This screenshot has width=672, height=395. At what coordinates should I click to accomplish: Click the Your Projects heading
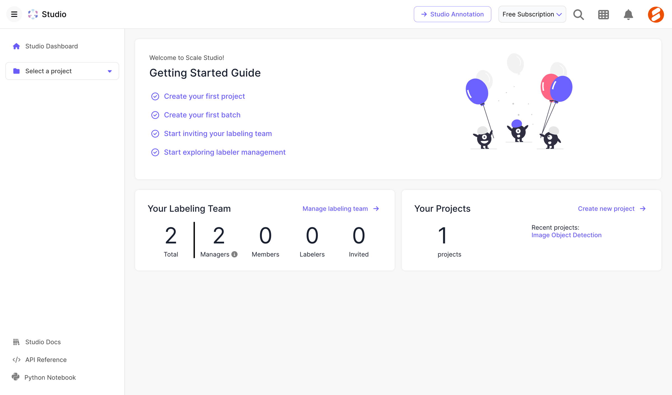pyautogui.click(x=442, y=209)
